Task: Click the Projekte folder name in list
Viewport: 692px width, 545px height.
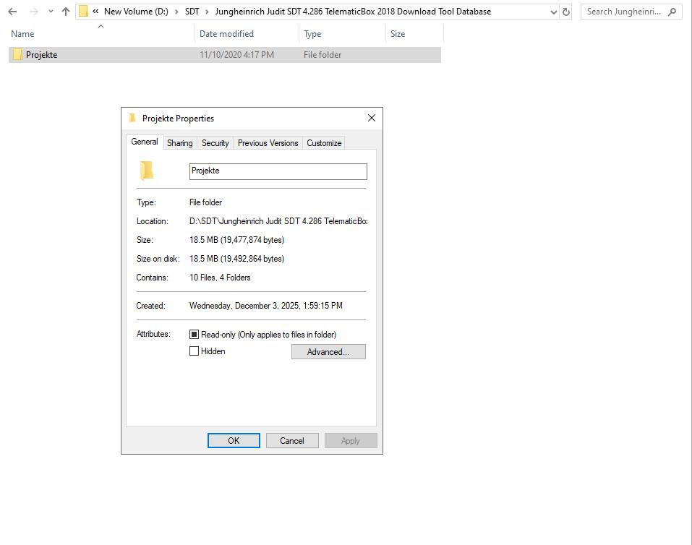Action: [x=41, y=55]
